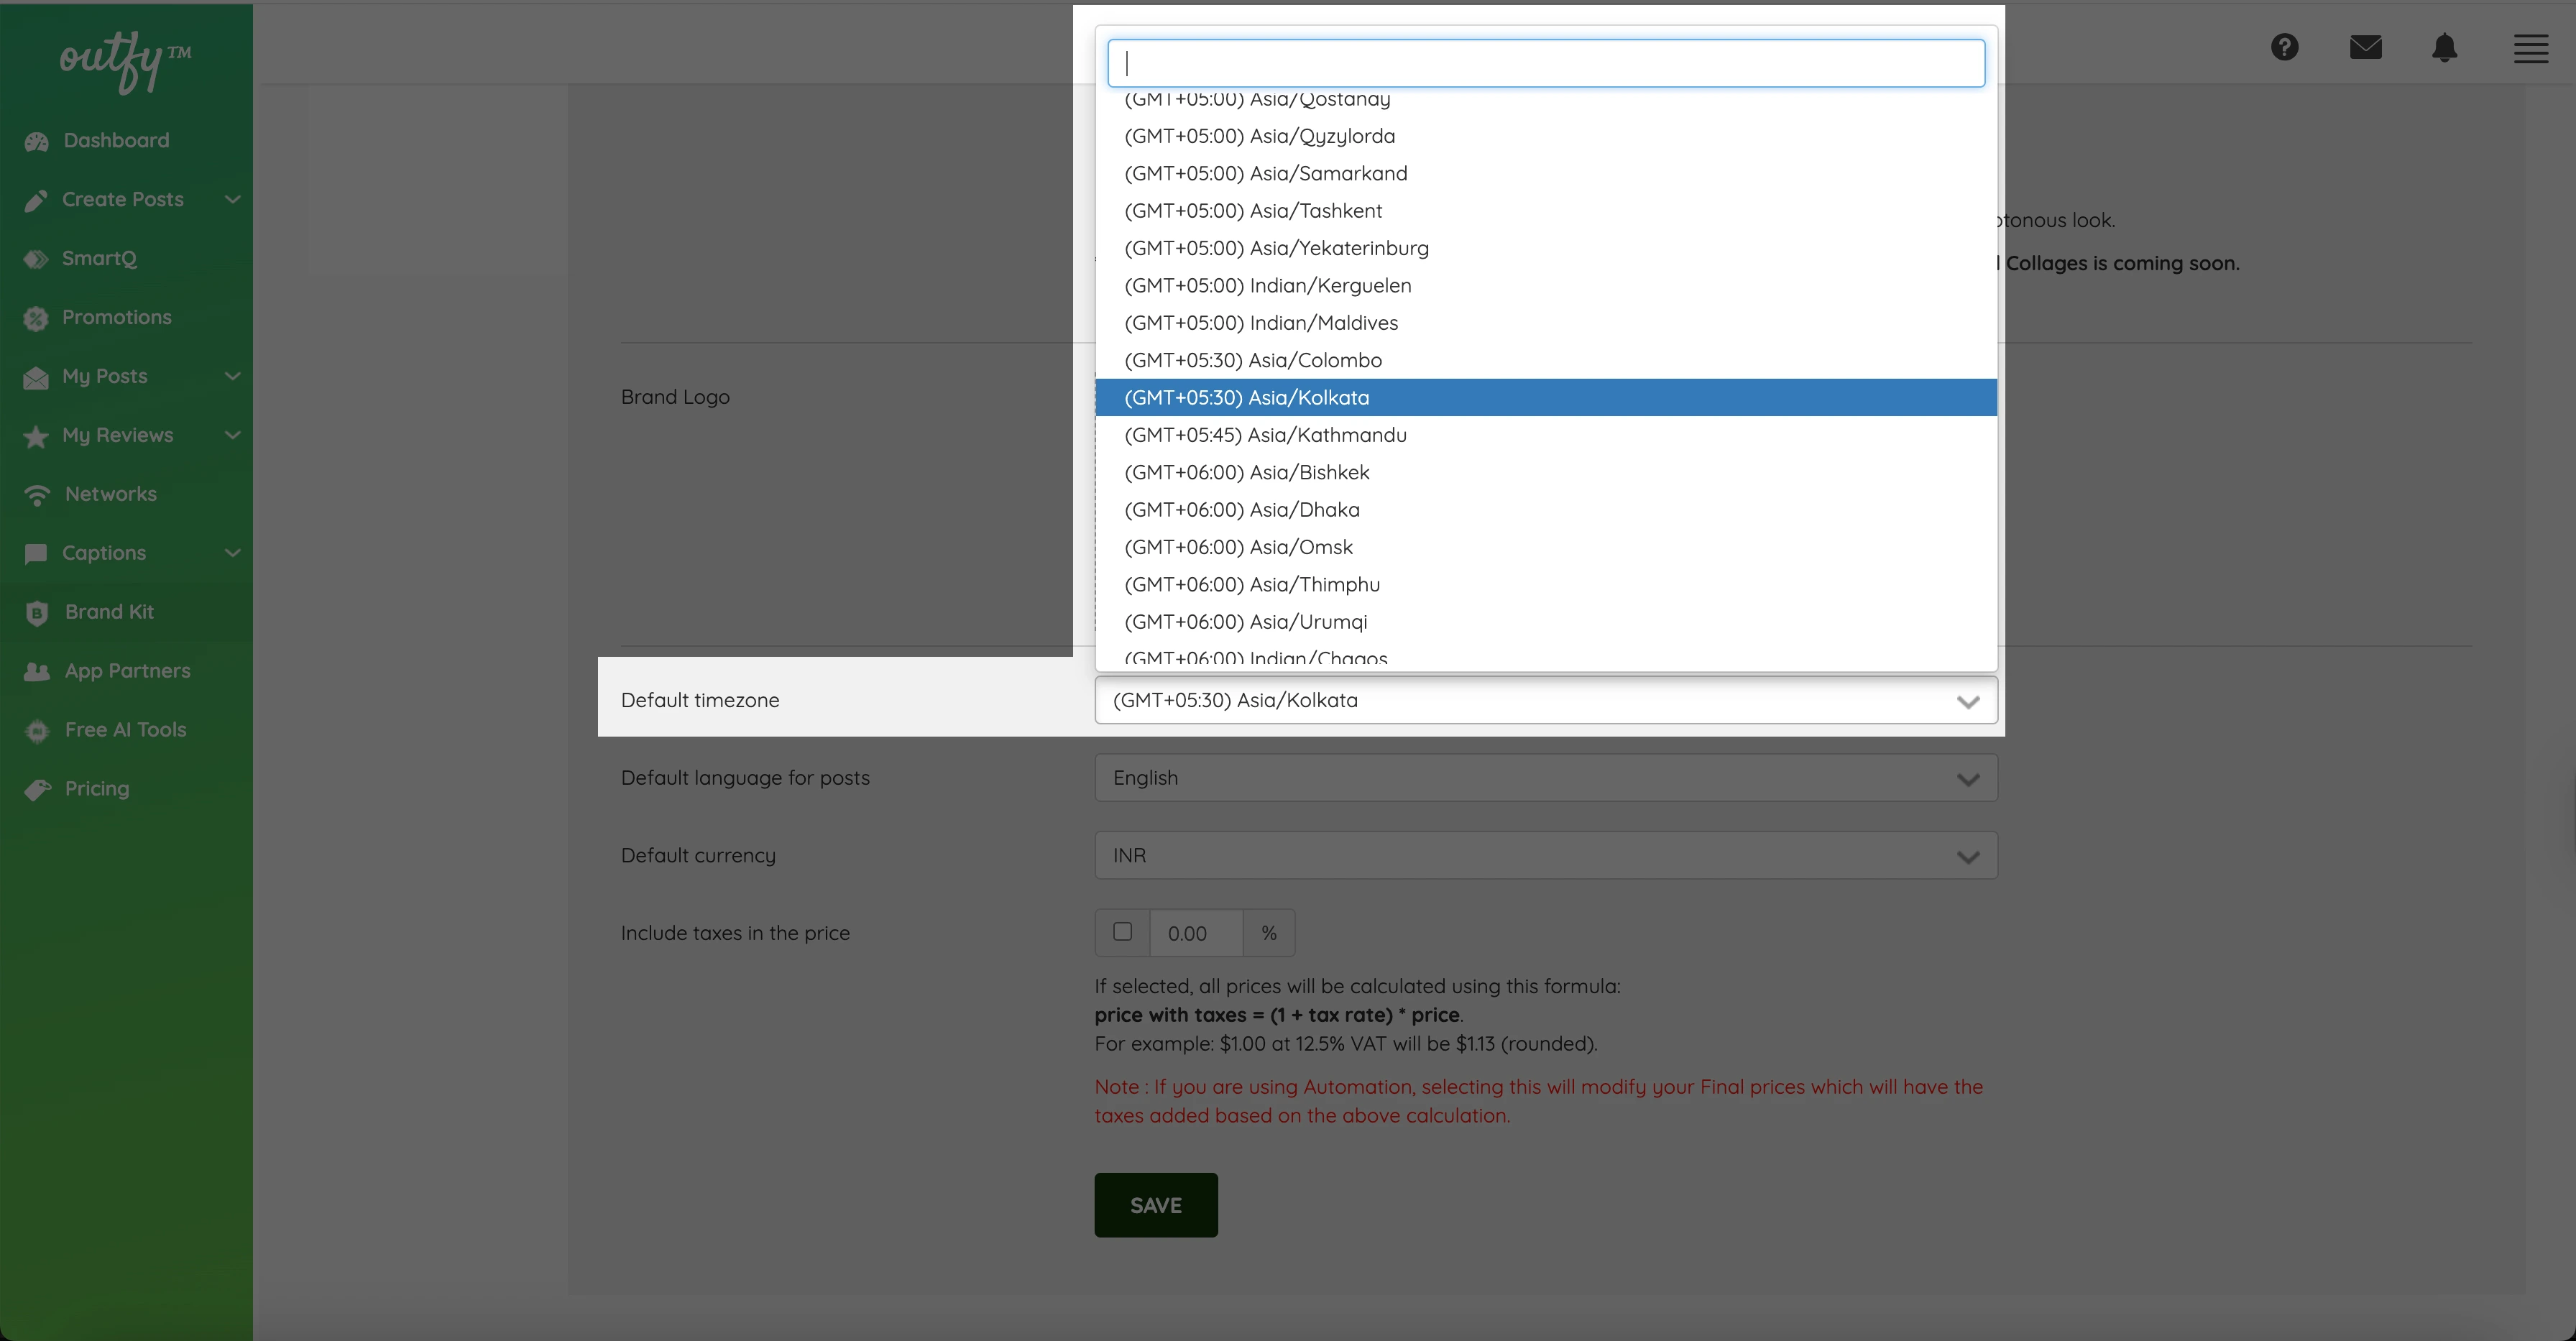The height and width of the screenshot is (1341, 2576).
Task: Click the SAVE button
Action: pos(1155,1205)
